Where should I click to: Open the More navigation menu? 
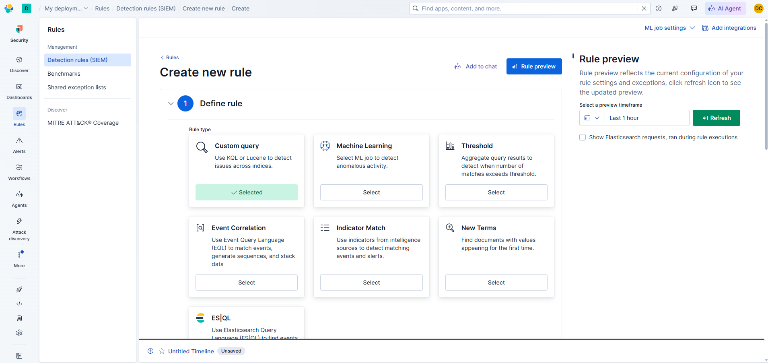point(19,259)
